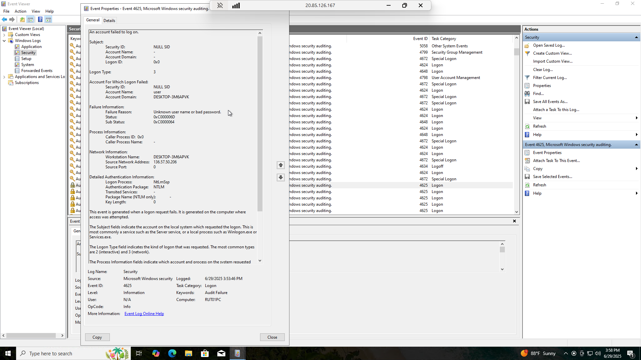Image resolution: width=641 pixels, height=360 pixels.
Task: Open the View menu
Action: click(x=36, y=11)
